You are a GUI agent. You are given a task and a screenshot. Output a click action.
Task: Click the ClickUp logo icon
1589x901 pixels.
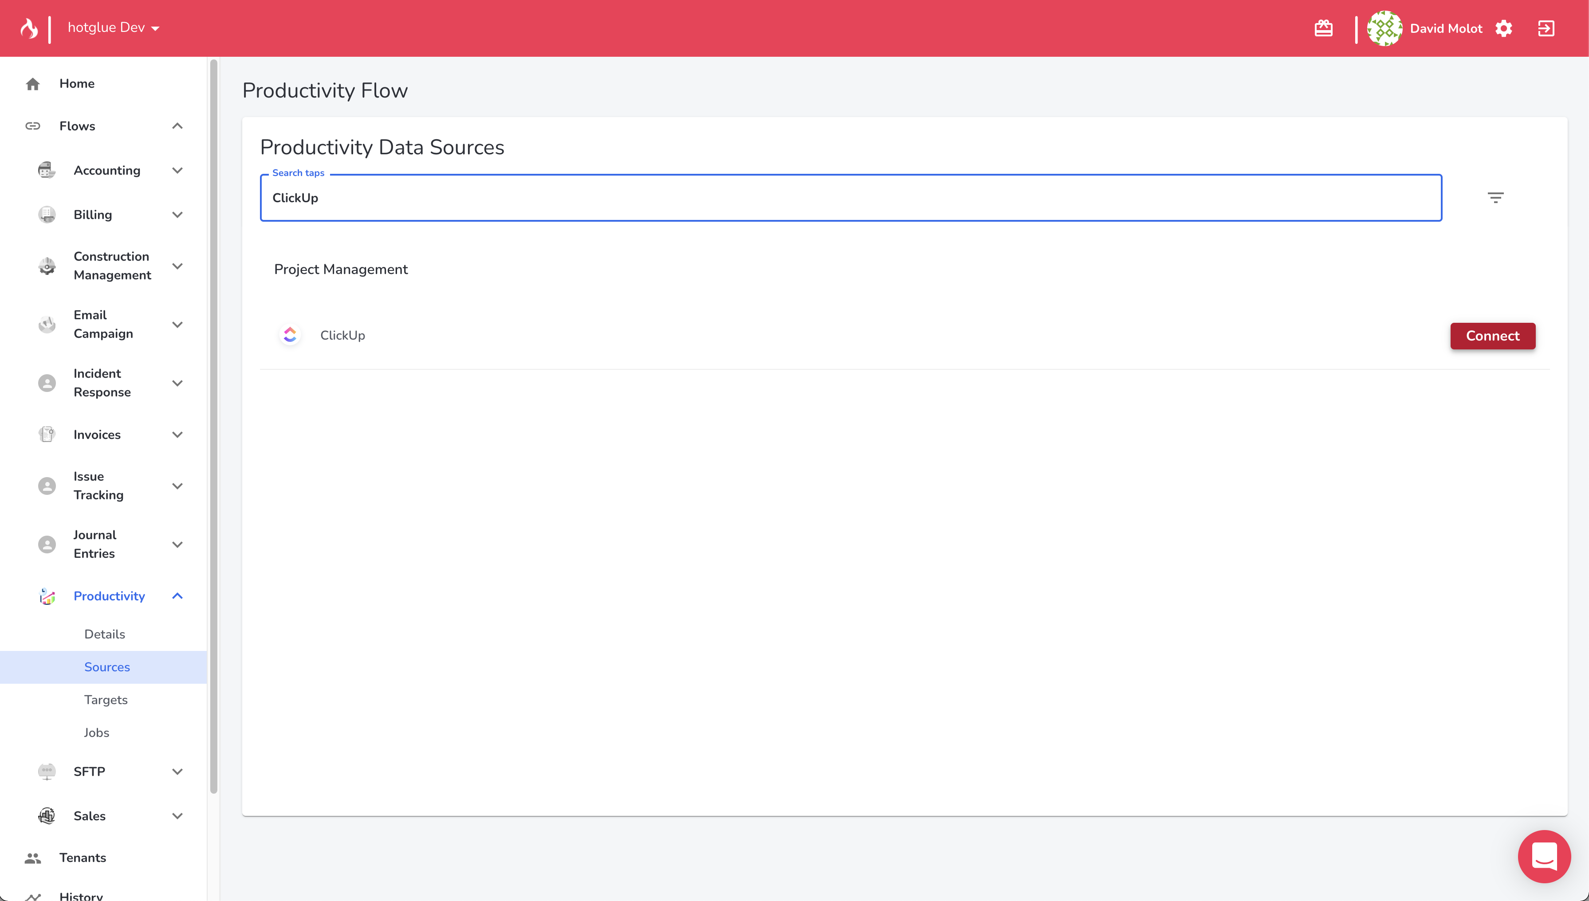(x=290, y=335)
